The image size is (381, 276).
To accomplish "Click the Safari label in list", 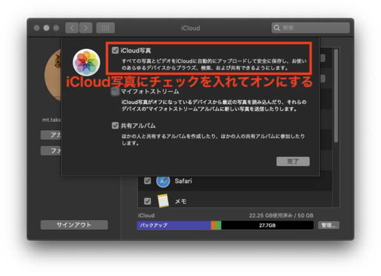I will 184,181.
